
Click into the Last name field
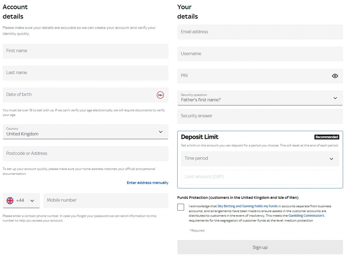click(x=85, y=73)
